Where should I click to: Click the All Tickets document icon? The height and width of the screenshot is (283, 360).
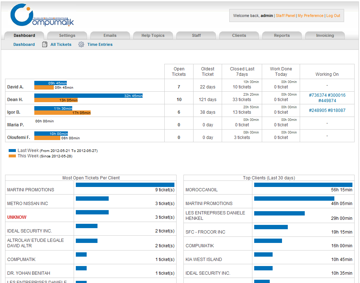[x=45, y=44]
